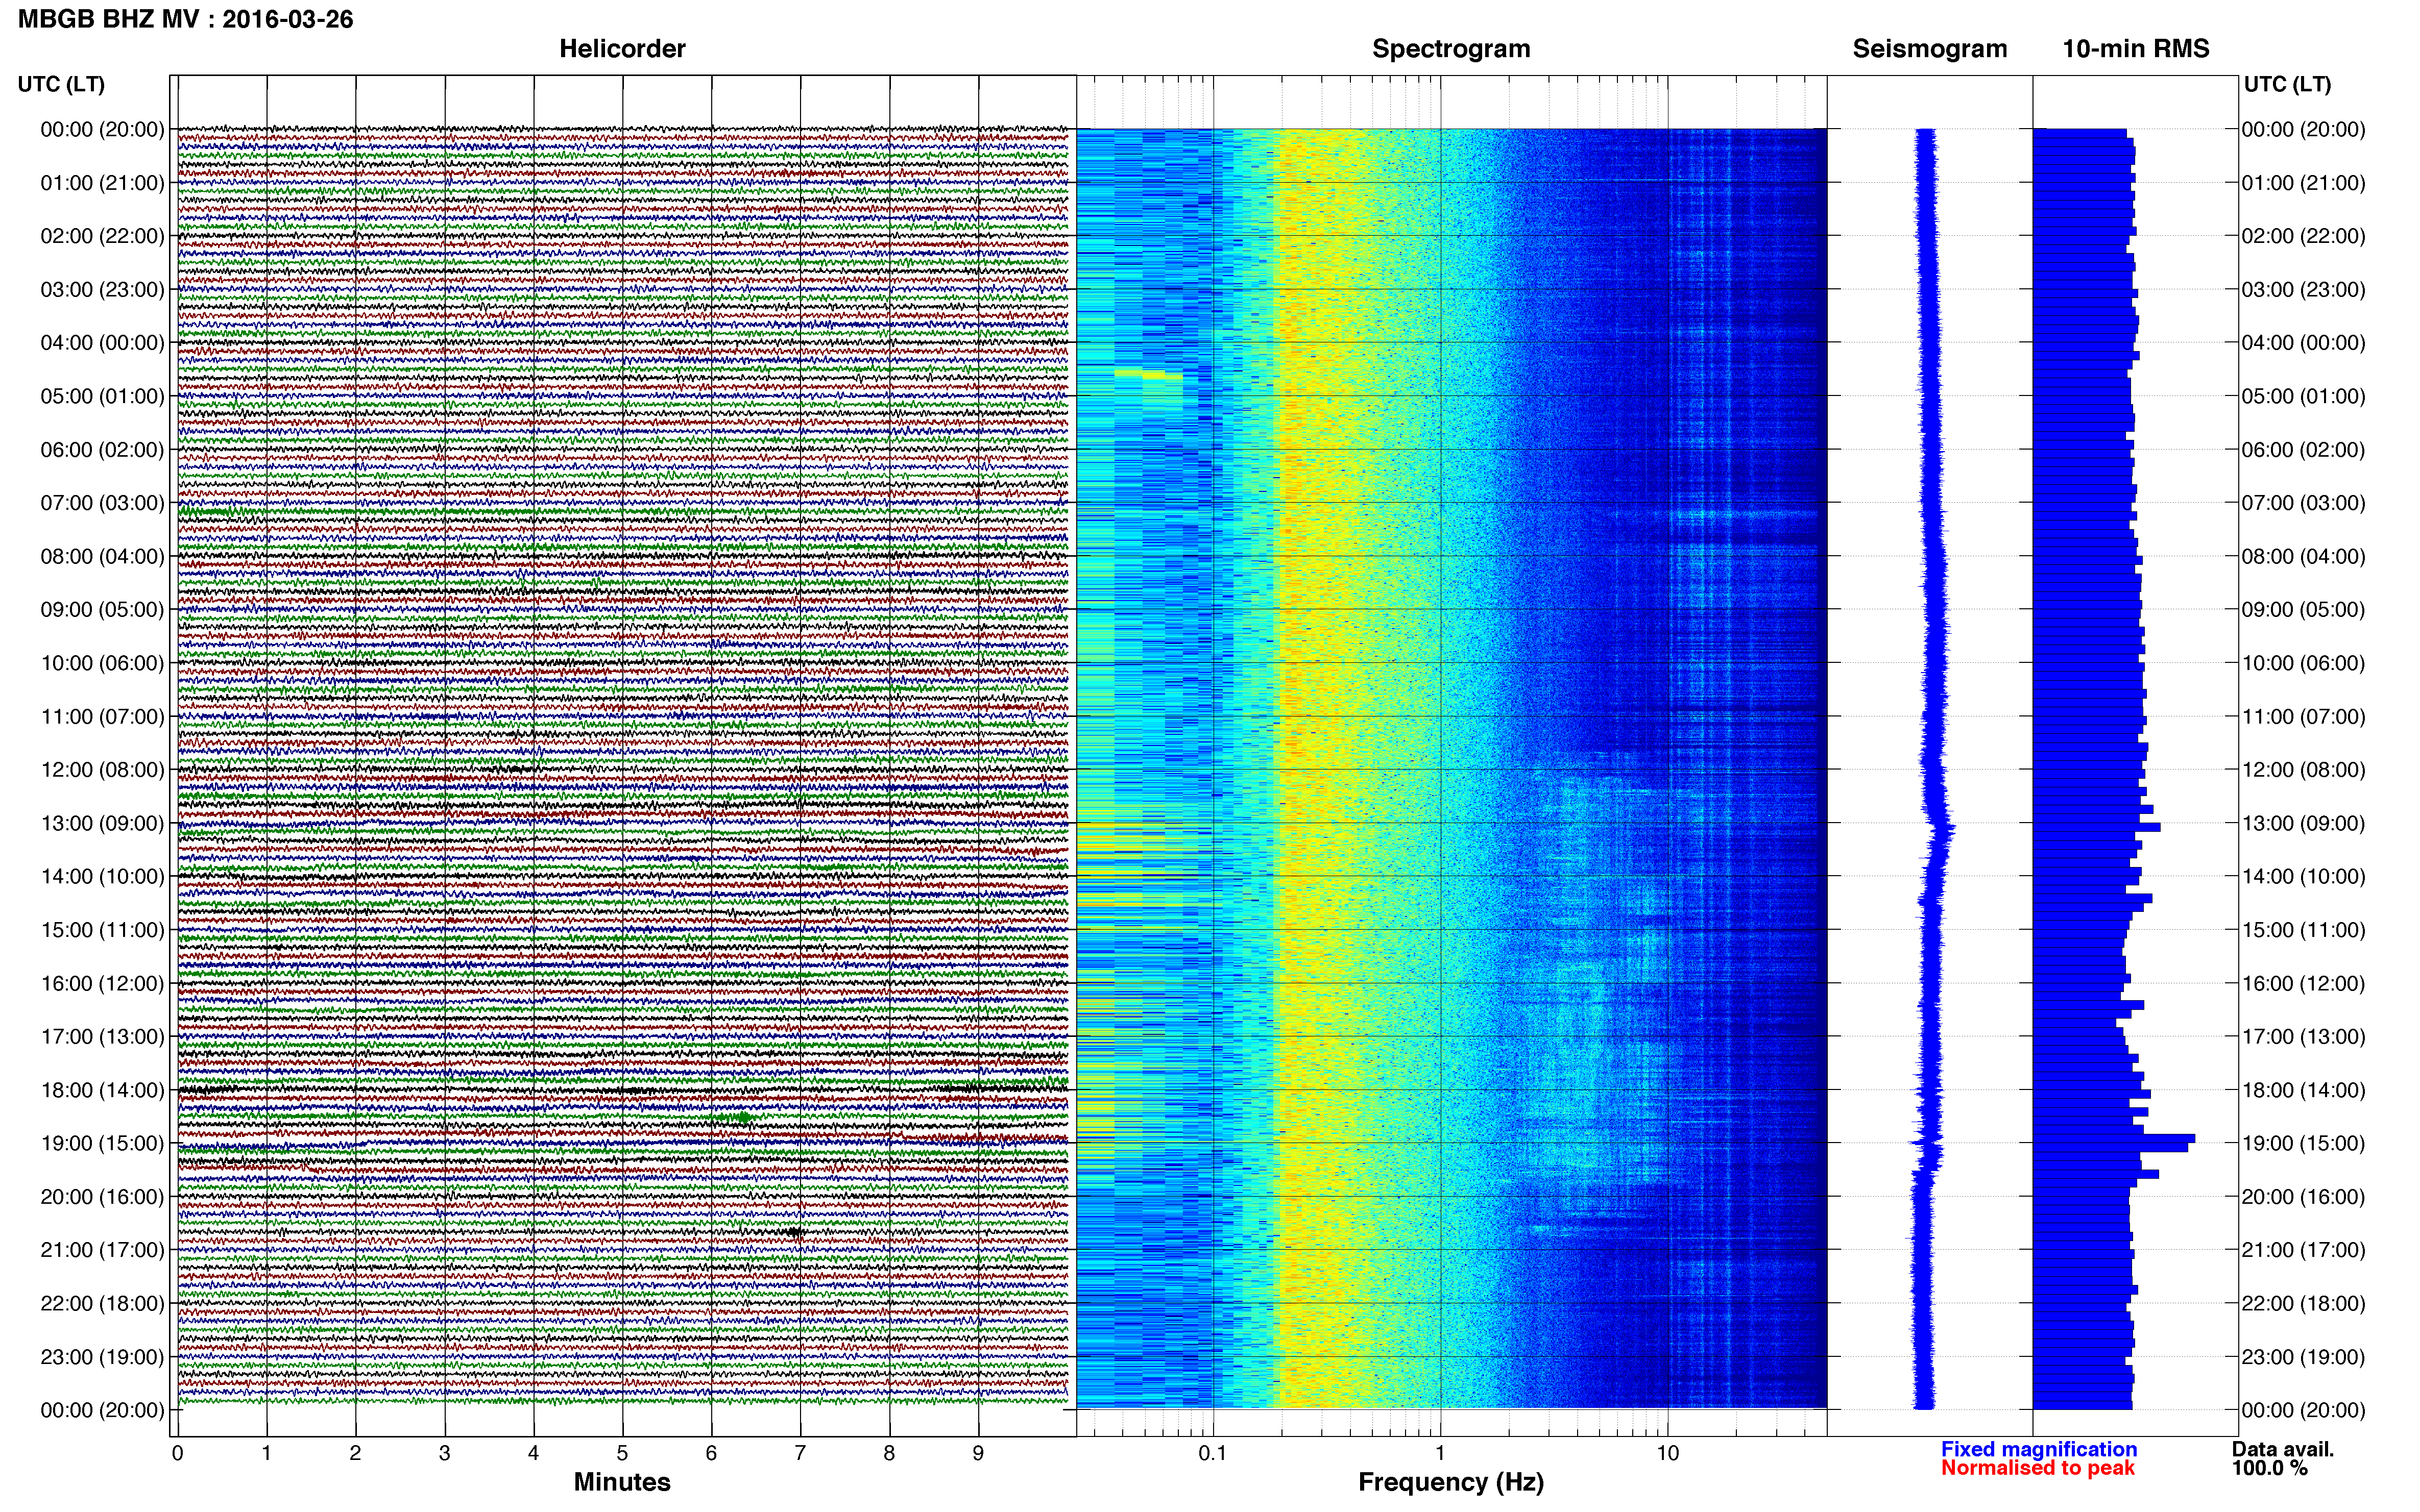Click left time label 07:00 (03:00)
2420x1512 pixels.
pyautogui.click(x=102, y=503)
